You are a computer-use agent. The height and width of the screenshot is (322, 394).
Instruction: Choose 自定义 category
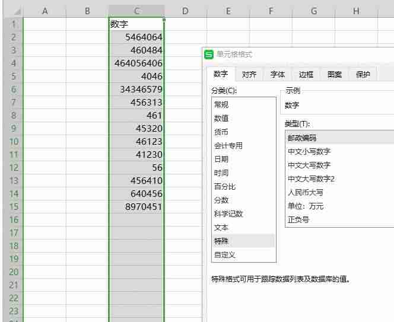coord(243,254)
